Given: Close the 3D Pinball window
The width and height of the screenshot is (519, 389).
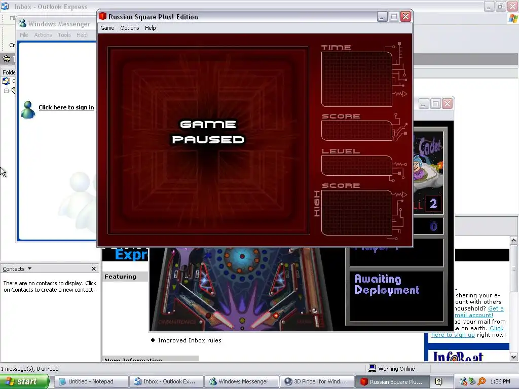Looking at the screenshot, I should pos(447,104).
